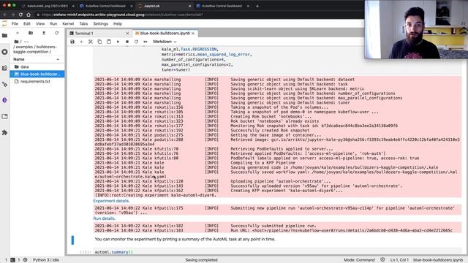Expand the collapsed breadcrumb ellipsis
This screenshot has width=468, height=263.
tap(26, 42)
